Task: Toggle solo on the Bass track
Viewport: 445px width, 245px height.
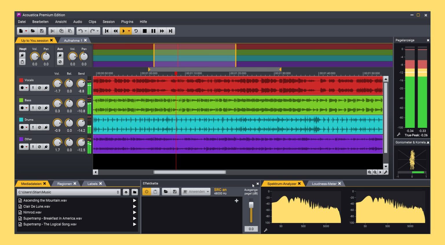Action: (33, 108)
